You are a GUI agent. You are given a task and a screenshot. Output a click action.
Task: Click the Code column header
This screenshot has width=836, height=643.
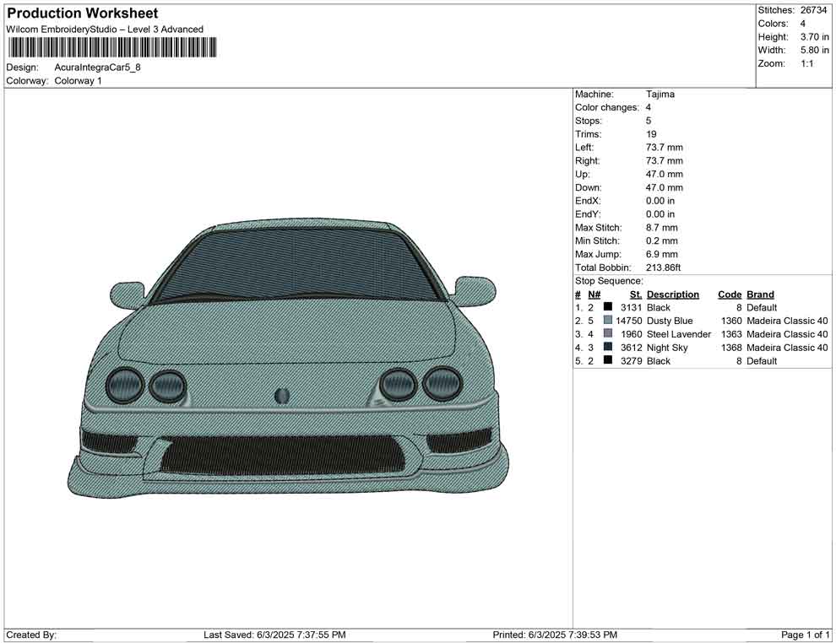pos(729,294)
